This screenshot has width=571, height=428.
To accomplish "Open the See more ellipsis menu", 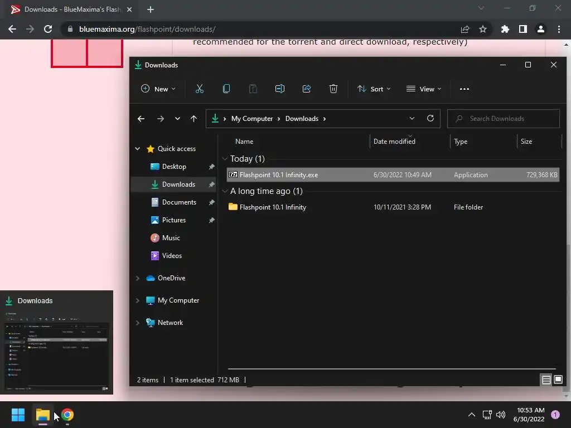I will point(464,89).
